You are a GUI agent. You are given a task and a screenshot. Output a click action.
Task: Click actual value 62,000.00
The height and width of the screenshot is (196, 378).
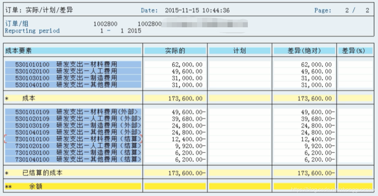coord(187,64)
